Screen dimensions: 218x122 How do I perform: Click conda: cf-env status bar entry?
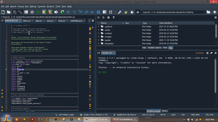(94, 115)
